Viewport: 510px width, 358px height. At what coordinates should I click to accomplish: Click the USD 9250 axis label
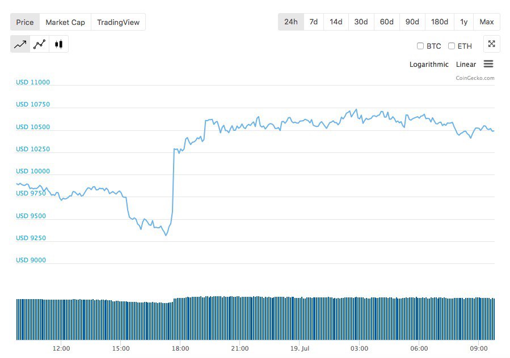[31, 238]
